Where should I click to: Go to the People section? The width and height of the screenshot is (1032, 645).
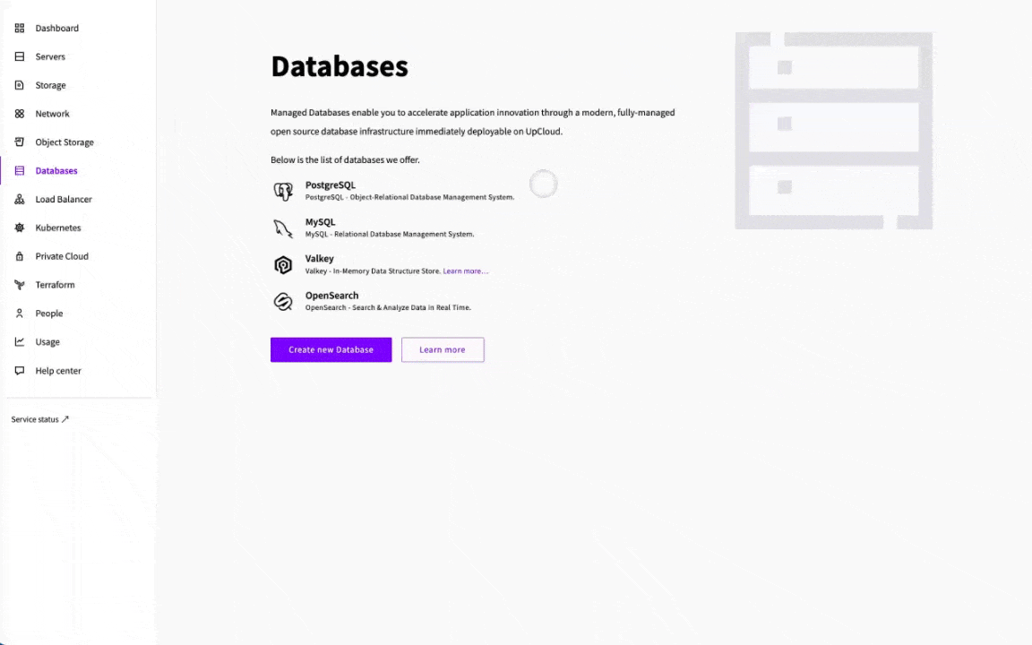tap(48, 314)
